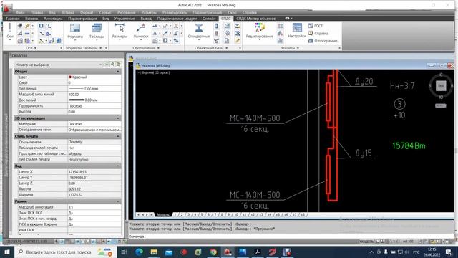The height and width of the screenshot is (258, 458).
Task: Open the Форматы dropdown button
Action: [75, 32]
